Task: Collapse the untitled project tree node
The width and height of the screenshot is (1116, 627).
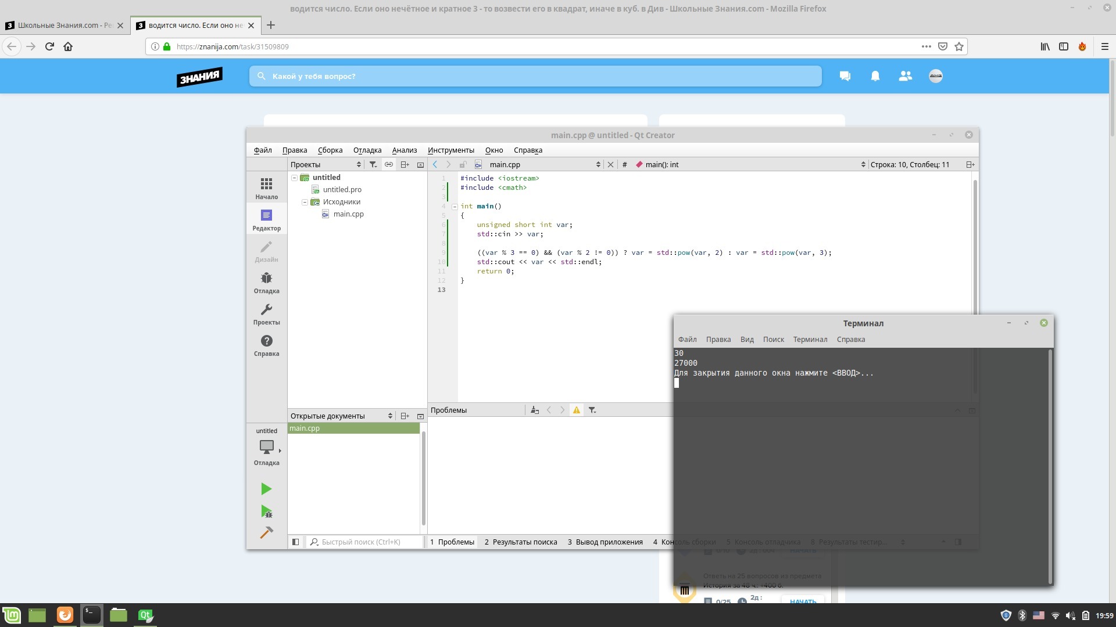Action: (294, 178)
